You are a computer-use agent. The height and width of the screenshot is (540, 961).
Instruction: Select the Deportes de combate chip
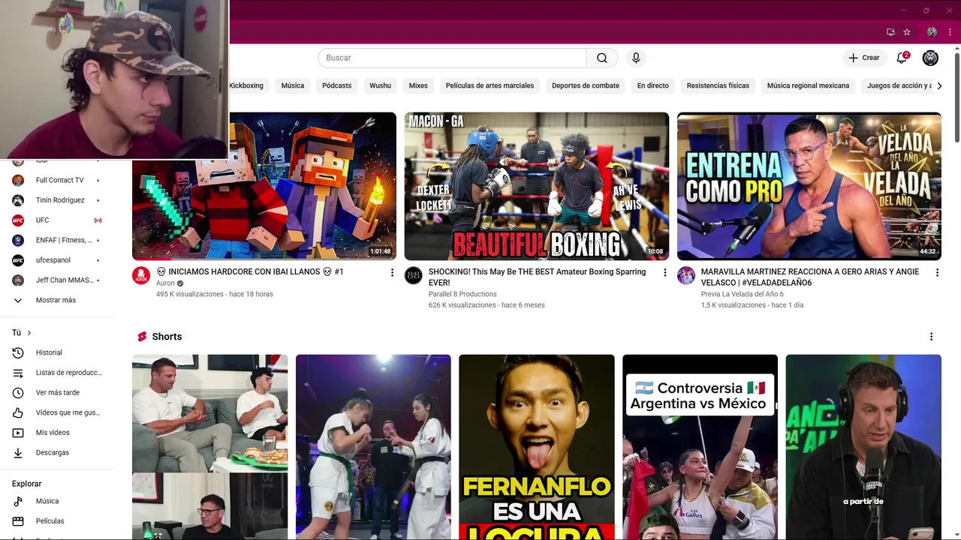(586, 85)
